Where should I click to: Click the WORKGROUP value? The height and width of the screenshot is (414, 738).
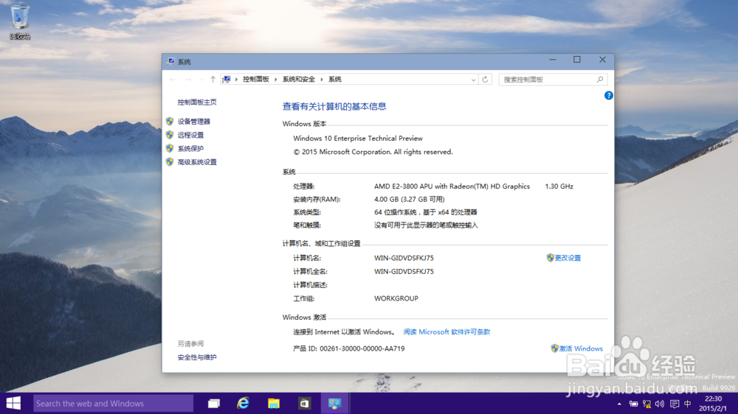pos(396,298)
